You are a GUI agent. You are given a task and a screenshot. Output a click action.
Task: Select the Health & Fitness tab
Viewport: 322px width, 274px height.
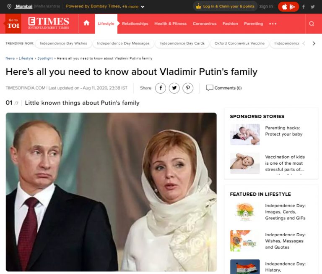tap(171, 24)
